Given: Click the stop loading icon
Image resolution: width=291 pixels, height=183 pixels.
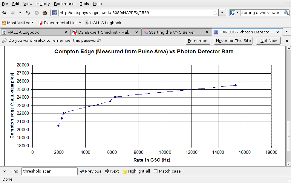Looking at the screenshot, I should pos(36,13).
